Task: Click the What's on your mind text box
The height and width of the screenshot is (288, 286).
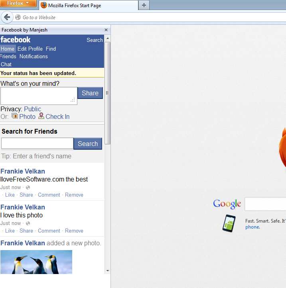Action: tap(39, 96)
